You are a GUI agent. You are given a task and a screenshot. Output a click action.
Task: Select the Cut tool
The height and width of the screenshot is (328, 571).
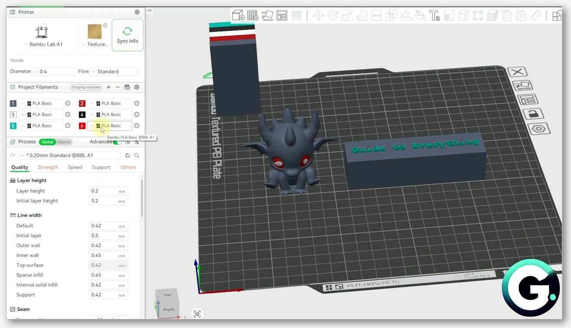pos(376,16)
